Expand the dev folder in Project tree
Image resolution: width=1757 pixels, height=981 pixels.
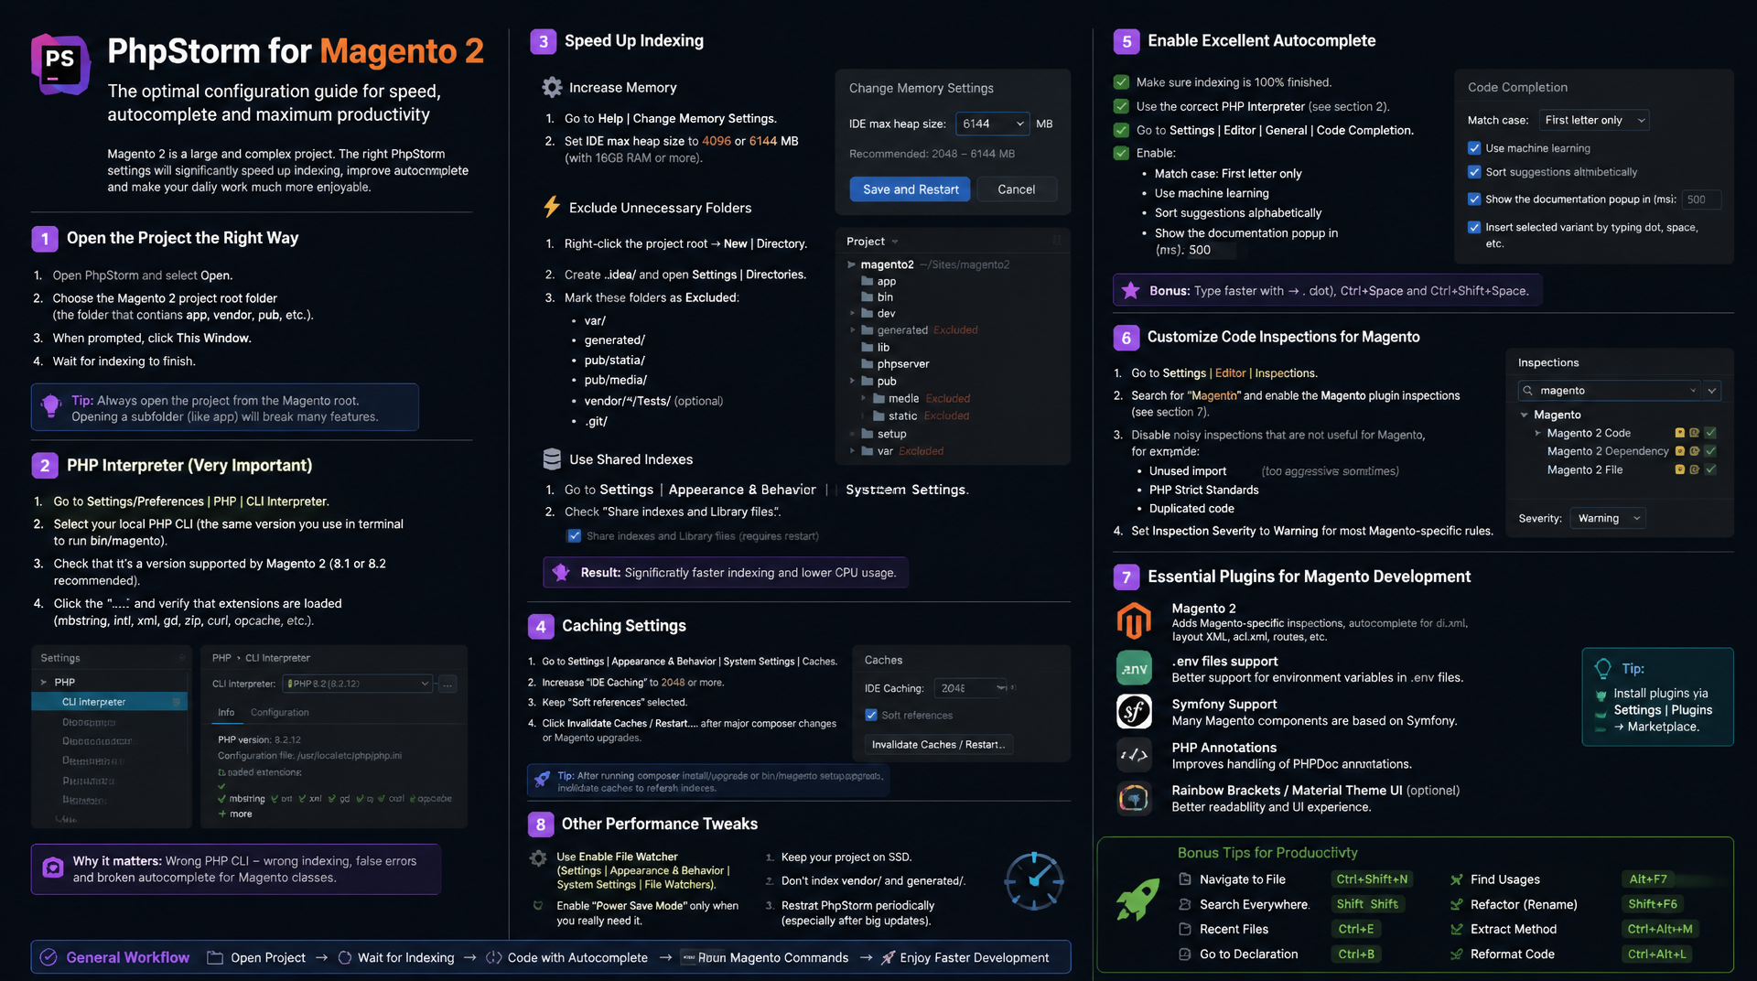pyautogui.click(x=852, y=313)
